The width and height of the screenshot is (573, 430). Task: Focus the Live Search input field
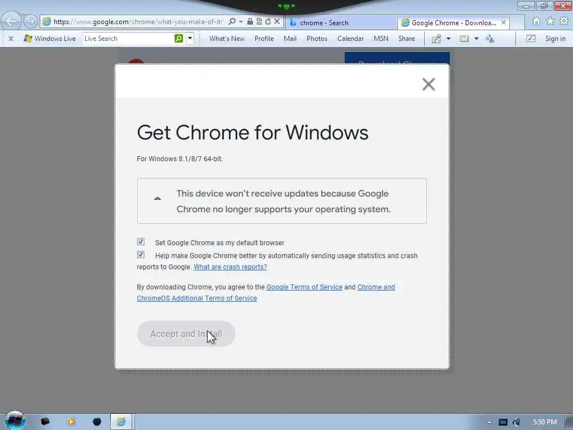point(128,39)
